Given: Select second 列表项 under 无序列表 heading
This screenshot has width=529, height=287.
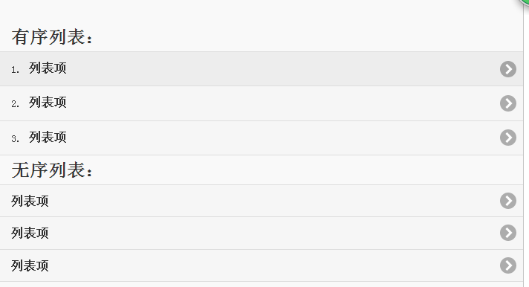Looking at the screenshot, I should [x=30, y=233].
